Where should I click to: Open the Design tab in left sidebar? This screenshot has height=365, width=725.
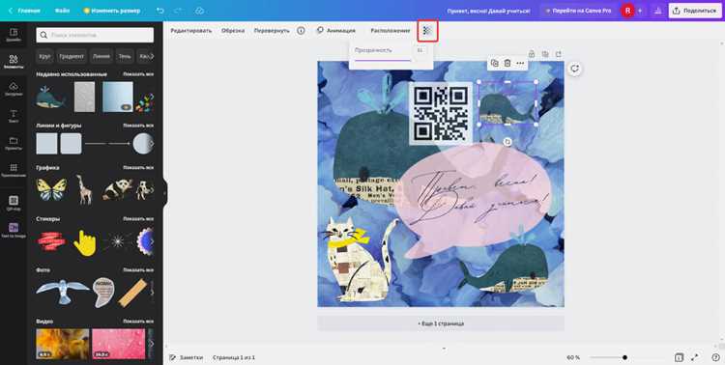tap(14, 35)
